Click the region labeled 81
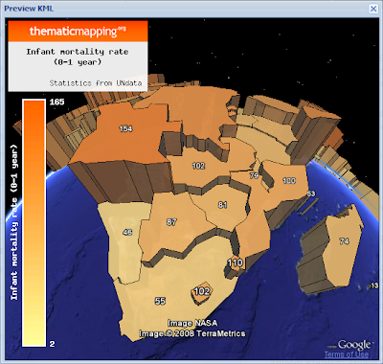 [223, 205]
